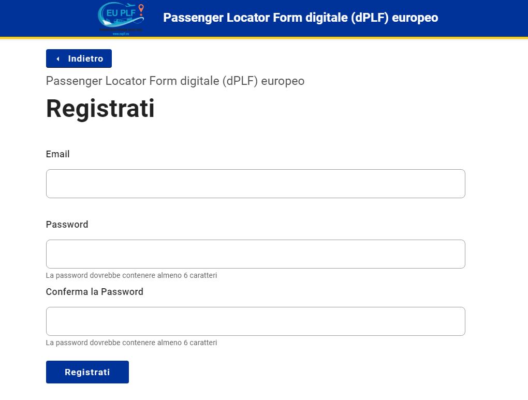Click the hint text below Conferma la Password field
The image size is (528, 400).
pos(131,343)
